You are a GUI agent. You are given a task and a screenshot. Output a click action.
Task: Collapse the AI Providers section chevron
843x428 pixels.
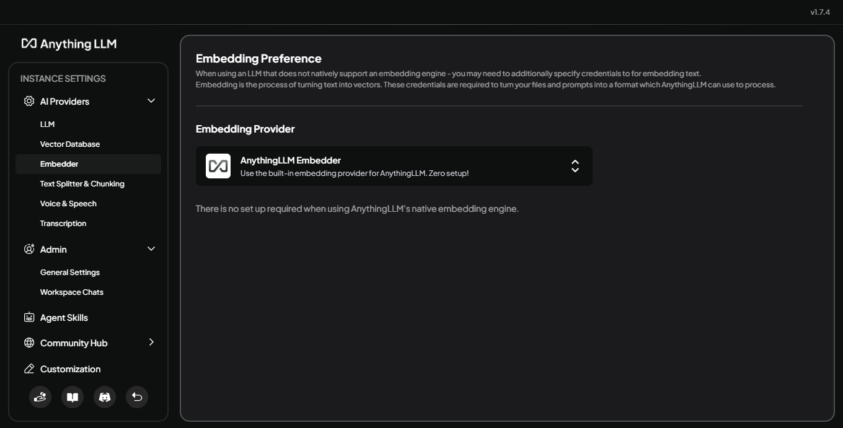coord(151,101)
